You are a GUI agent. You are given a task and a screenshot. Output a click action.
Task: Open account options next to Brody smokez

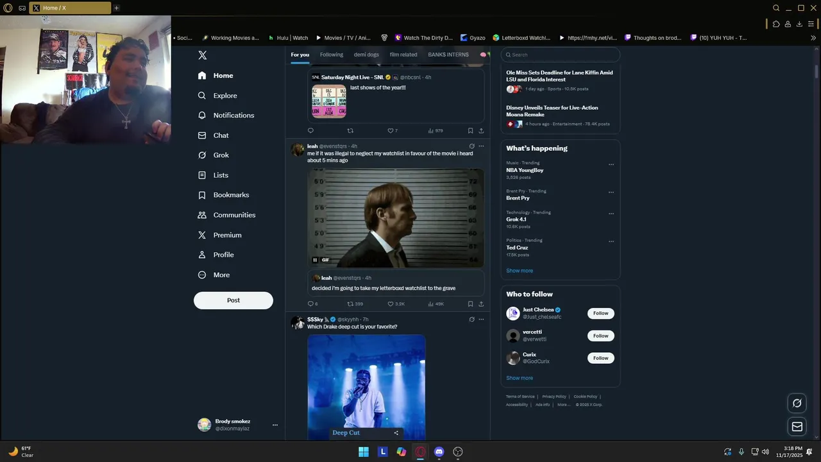point(275,425)
